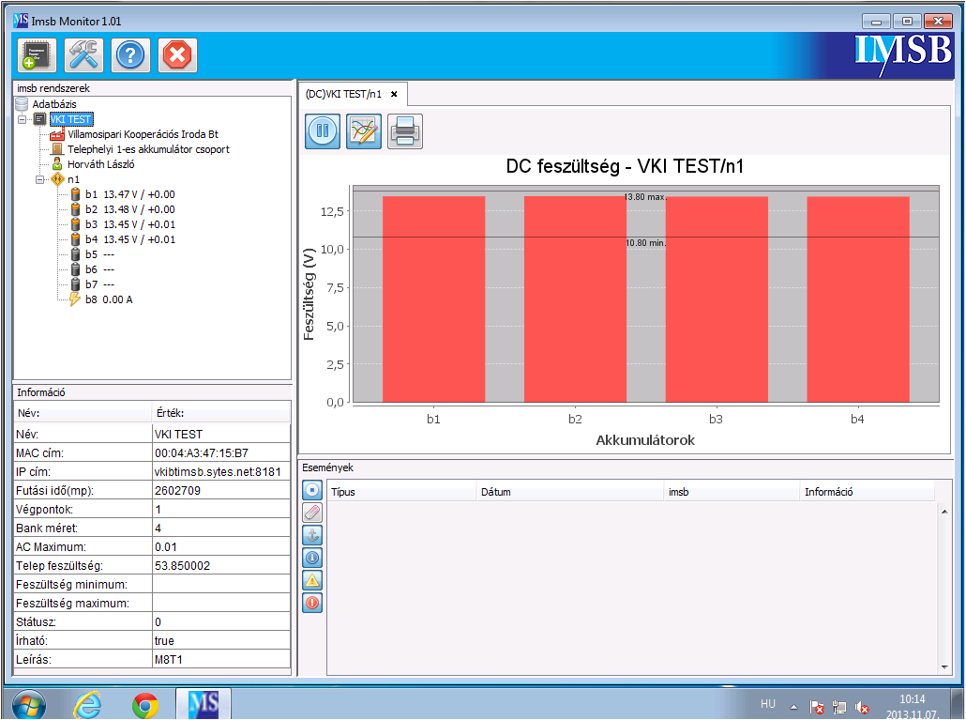Select inactive battery b5 row
Image resolution: width=966 pixels, height=720 pixels.
[99, 254]
